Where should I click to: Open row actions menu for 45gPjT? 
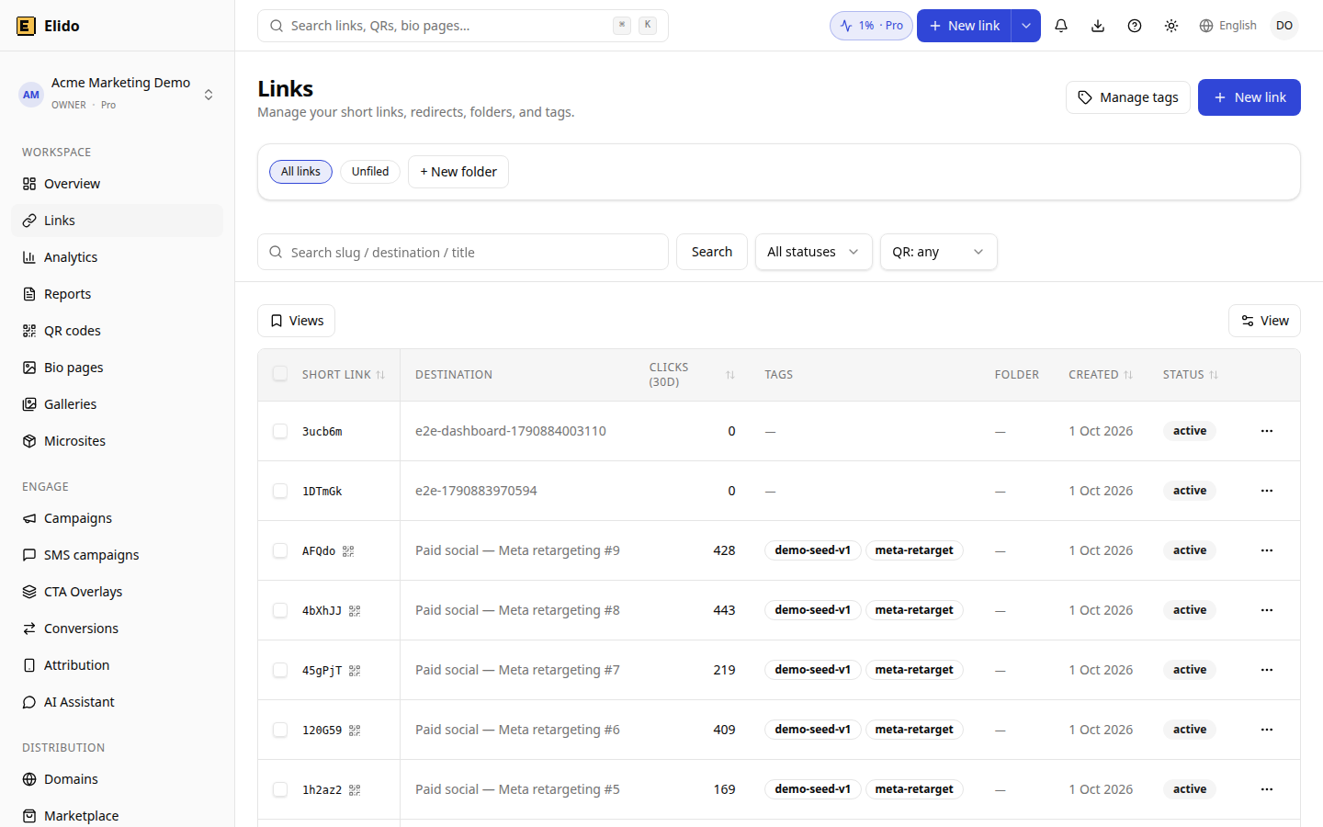(x=1267, y=670)
